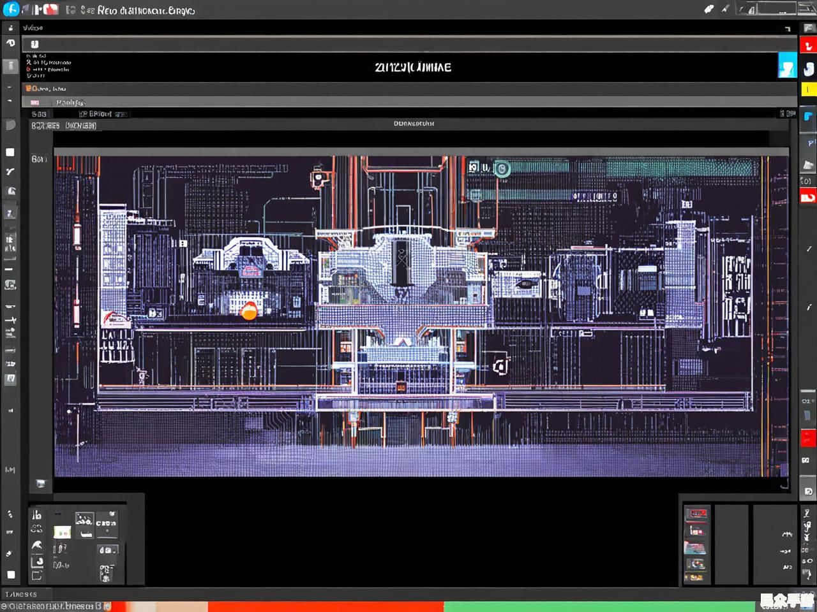Image resolution: width=817 pixels, height=612 pixels.
Task: Open the tab at bottom-left above status bar
Action: pyautogui.click(x=21, y=594)
